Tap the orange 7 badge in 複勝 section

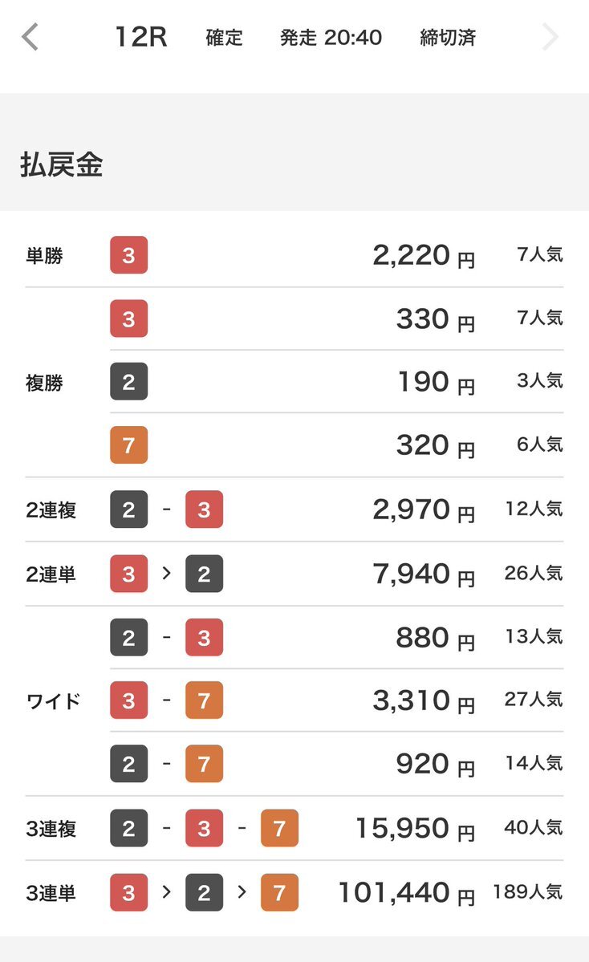[129, 444]
